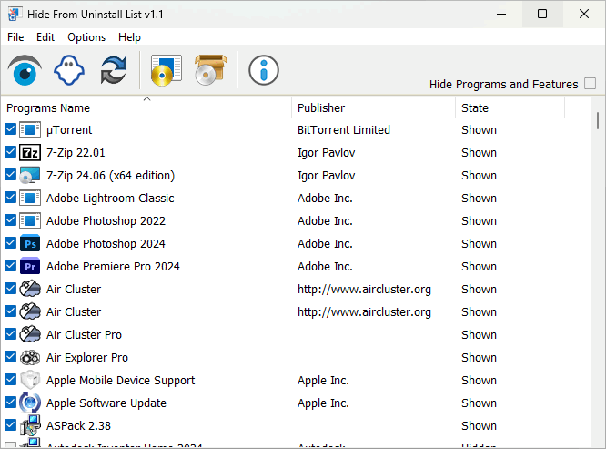Uncheck Apple Software Update checkbox

tap(10, 403)
